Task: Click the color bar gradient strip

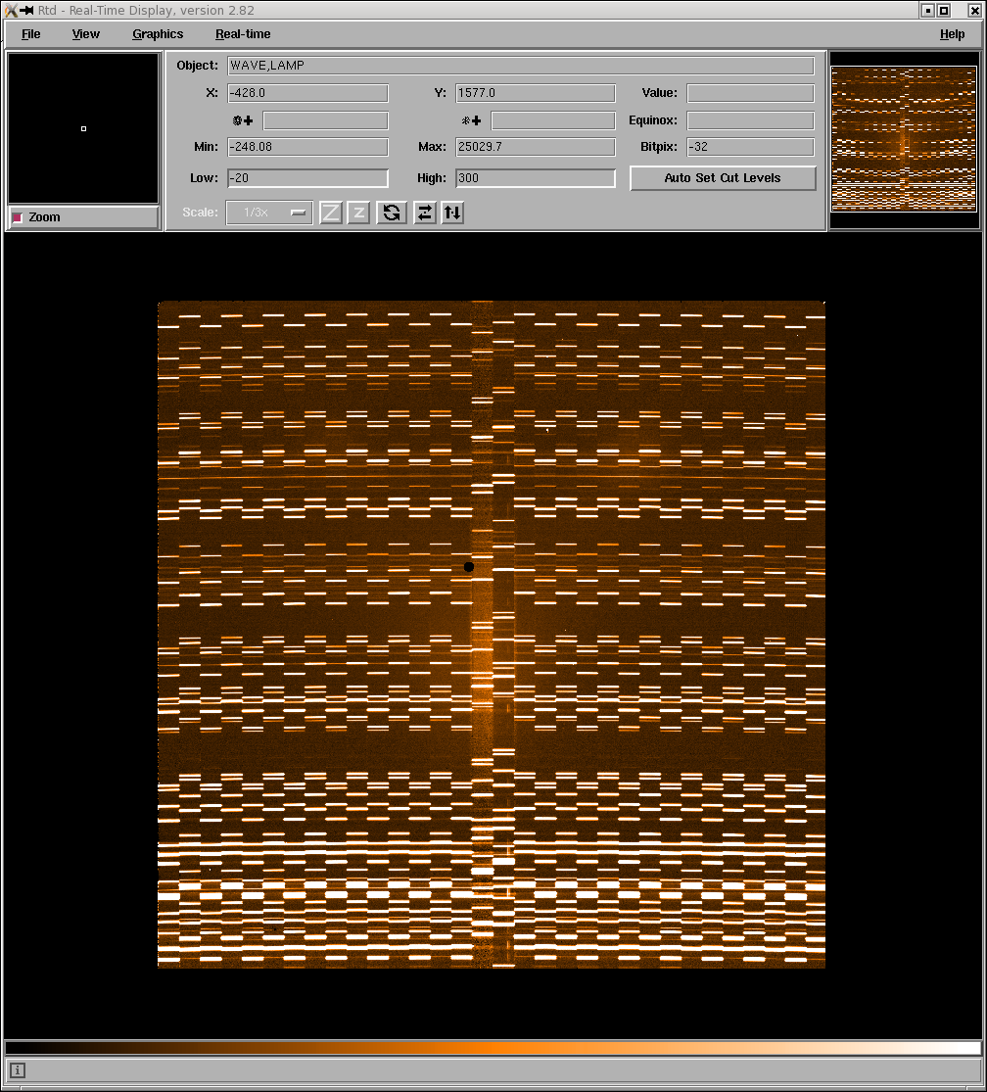Action: click(493, 1048)
